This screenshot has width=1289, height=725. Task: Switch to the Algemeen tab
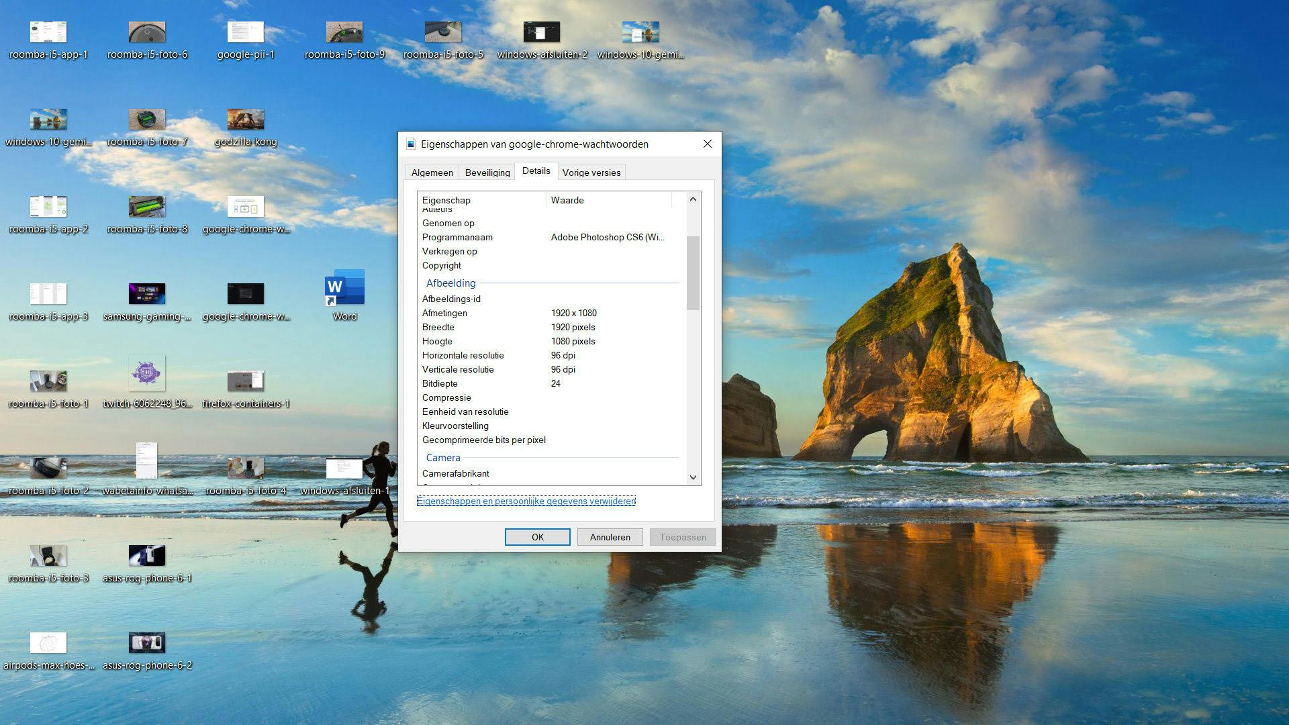click(x=432, y=173)
